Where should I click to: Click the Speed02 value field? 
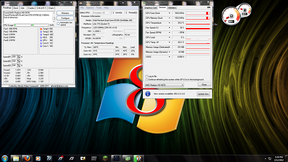(x=14, y=61)
